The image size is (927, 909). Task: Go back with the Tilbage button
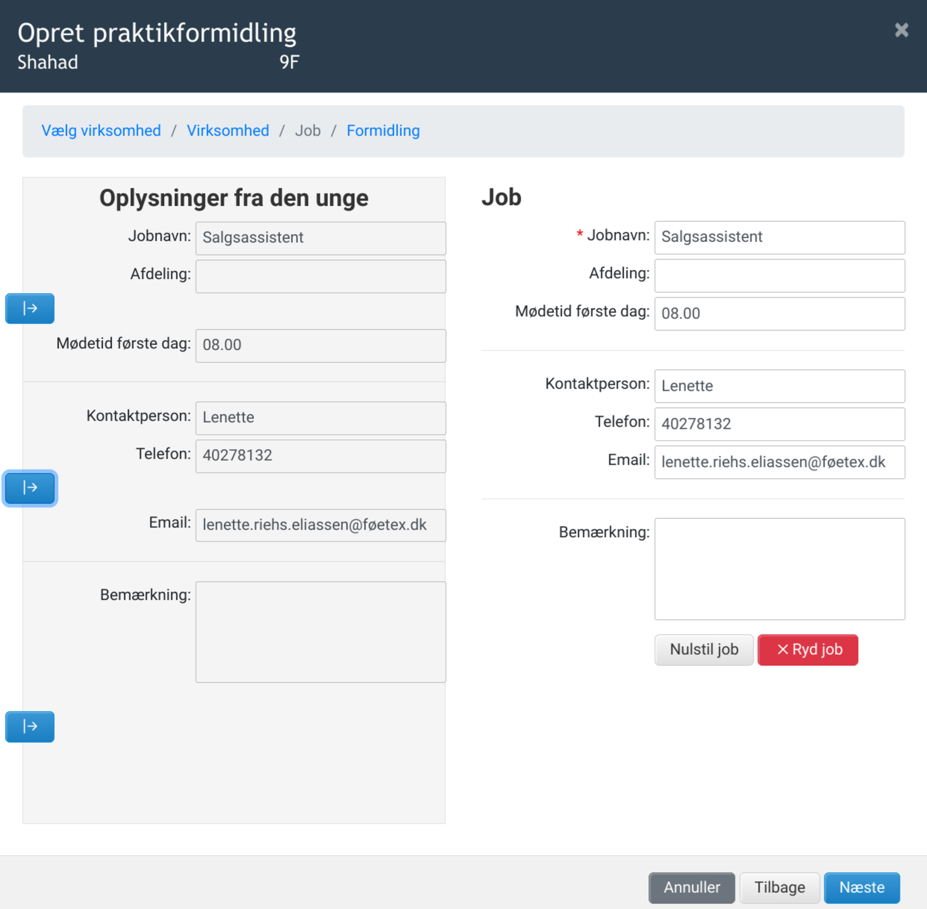point(779,887)
